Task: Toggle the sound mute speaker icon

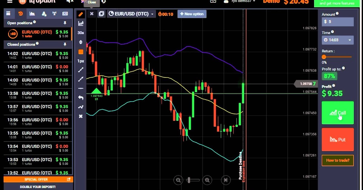Action: click(70, 1)
